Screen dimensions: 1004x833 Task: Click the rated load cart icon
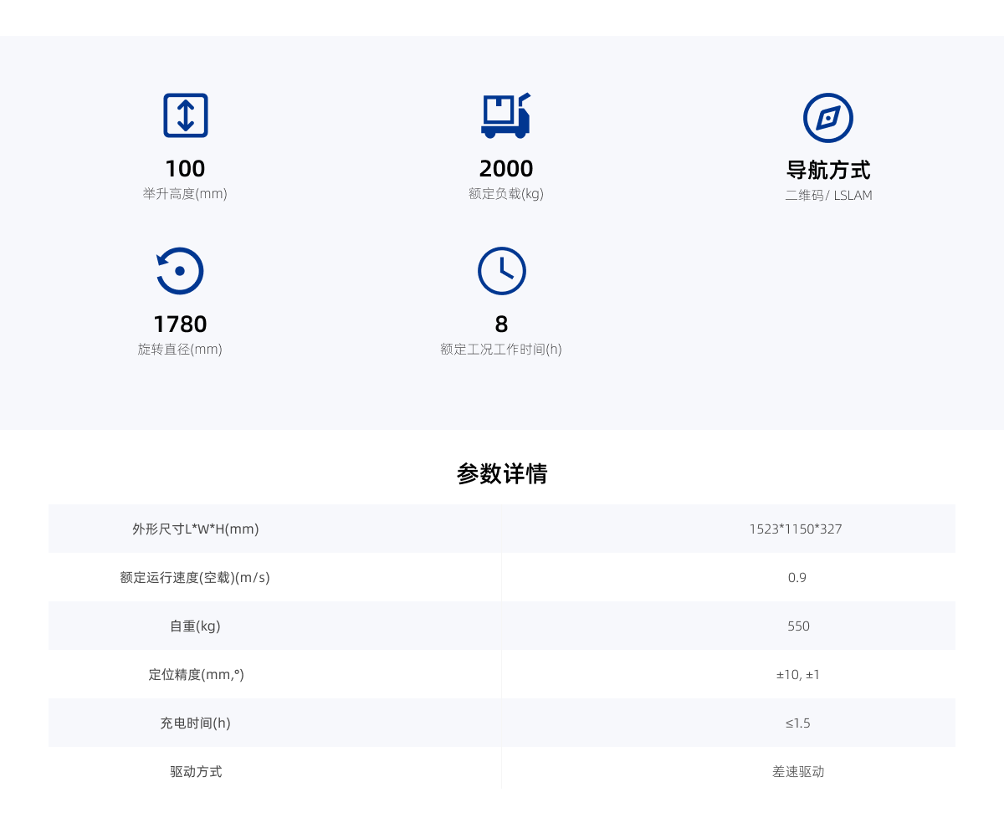click(505, 115)
